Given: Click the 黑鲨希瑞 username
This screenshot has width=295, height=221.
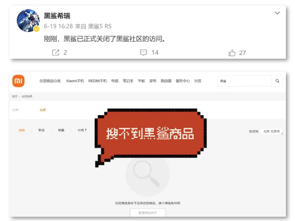Looking at the screenshot, I should click(x=57, y=16).
